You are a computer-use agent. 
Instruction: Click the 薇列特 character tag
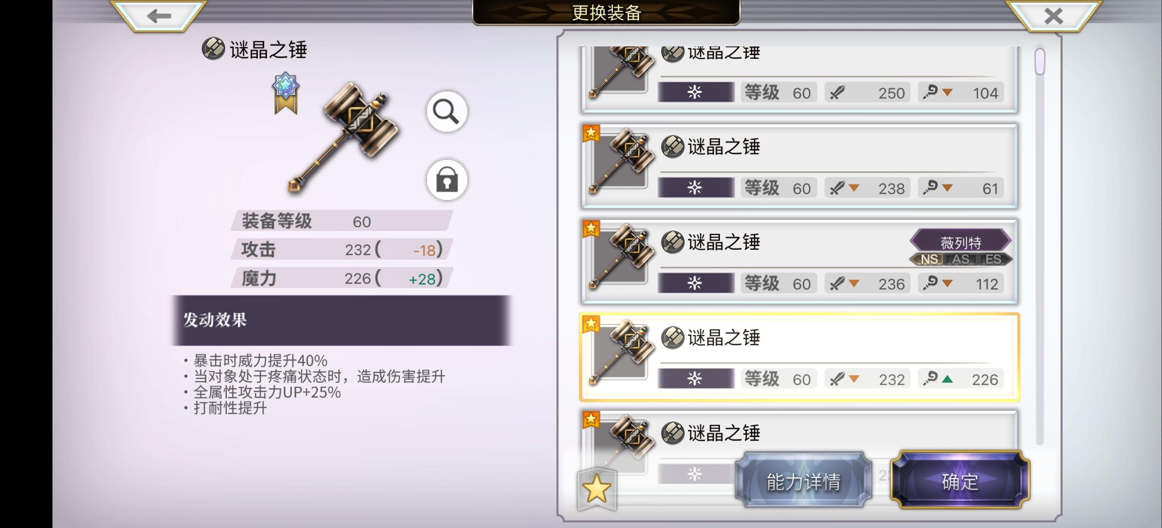tap(960, 243)
